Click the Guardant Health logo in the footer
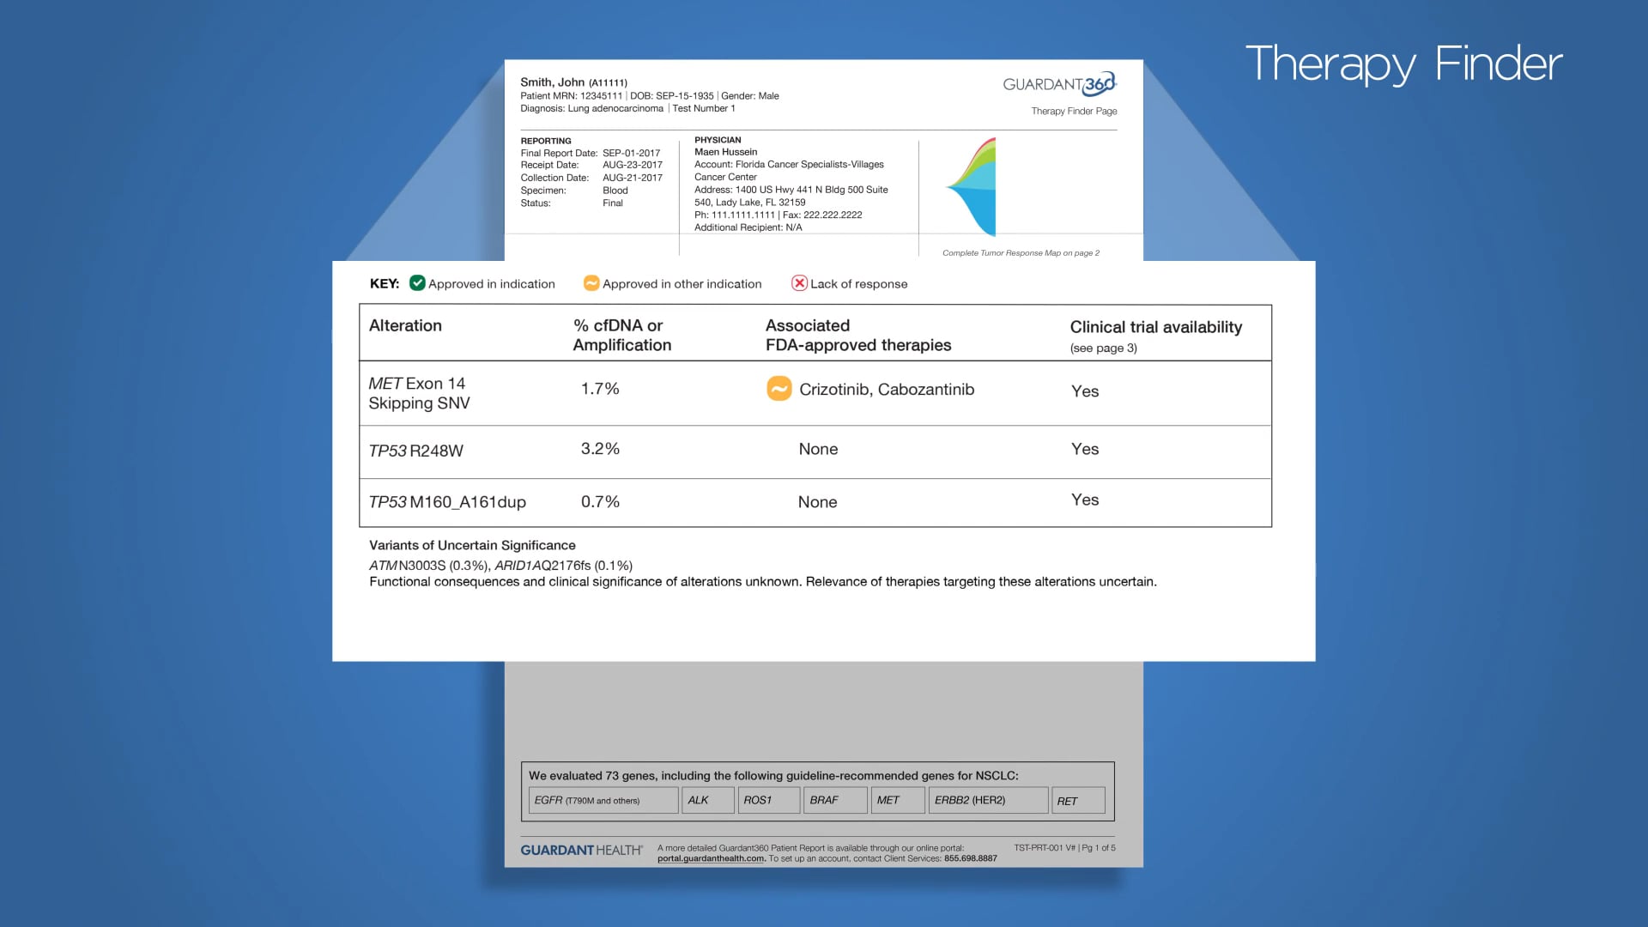The image size is (1648, 927). click(582, 849)
